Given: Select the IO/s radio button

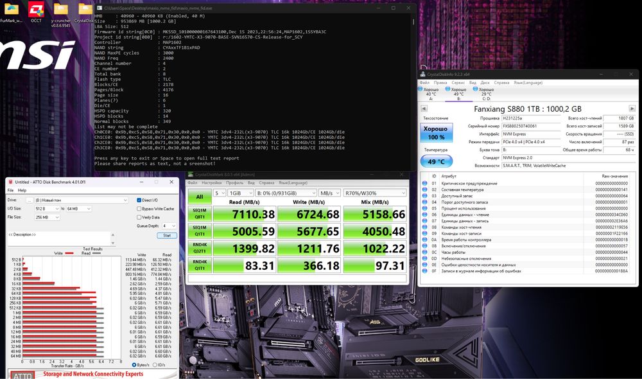Looking at the screenshot, I should 155,365.
